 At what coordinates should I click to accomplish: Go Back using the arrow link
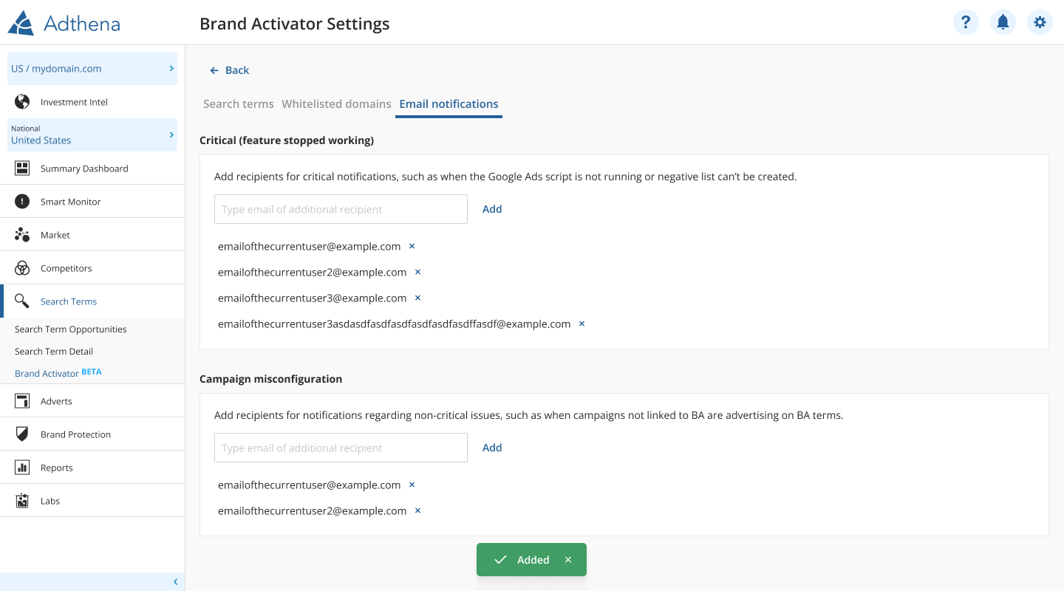click(x=230, y=70)
